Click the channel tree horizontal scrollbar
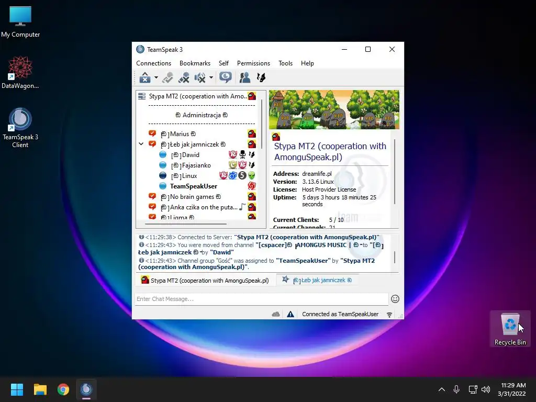The height and width of the screenshot is (402, 536). point(186,224)
